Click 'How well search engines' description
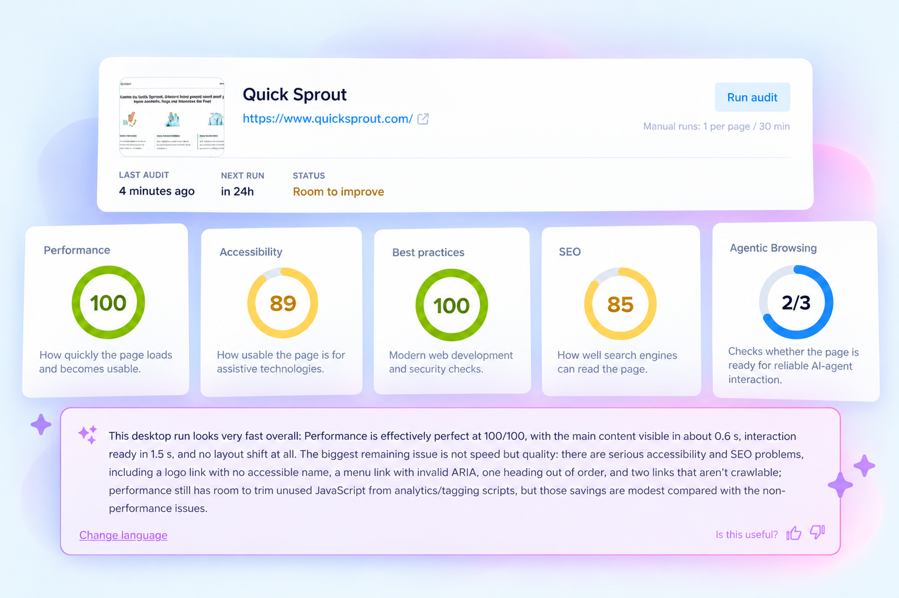This screenshot has height=598, width=899. (617, 362)
